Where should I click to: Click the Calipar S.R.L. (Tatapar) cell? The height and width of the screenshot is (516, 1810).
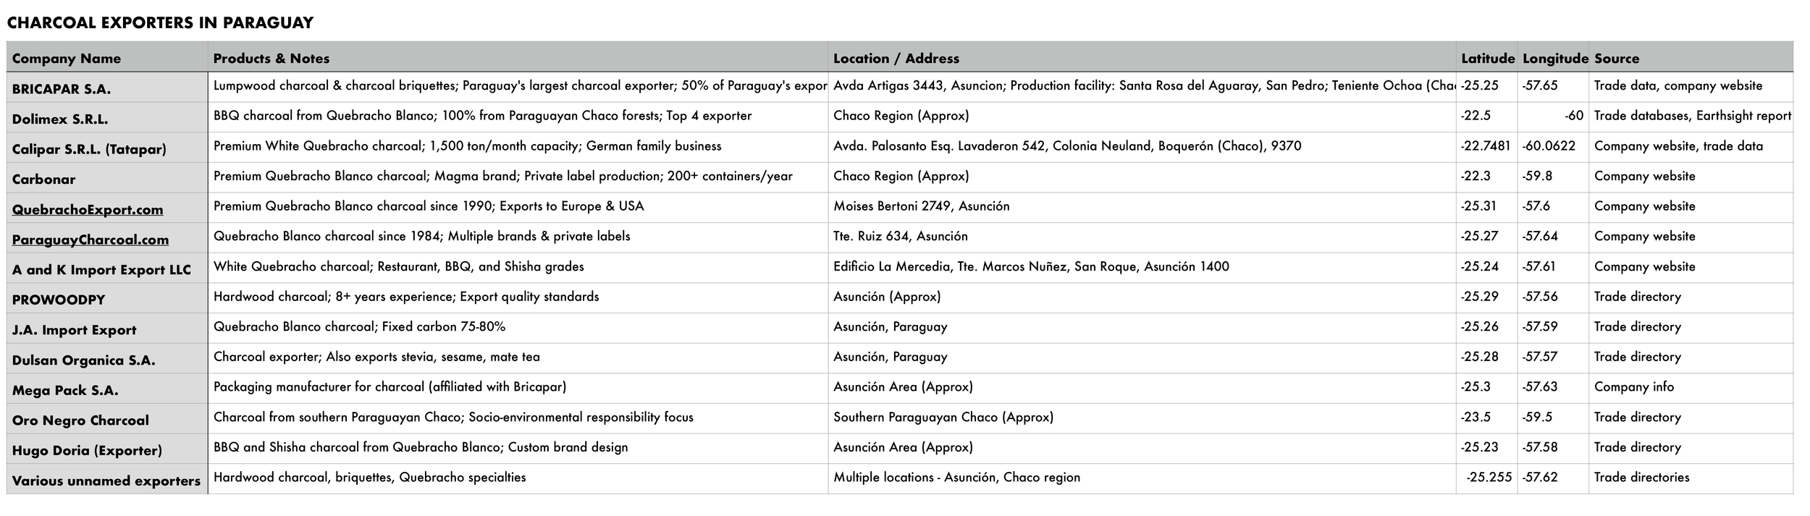click(x=107, y=148)
